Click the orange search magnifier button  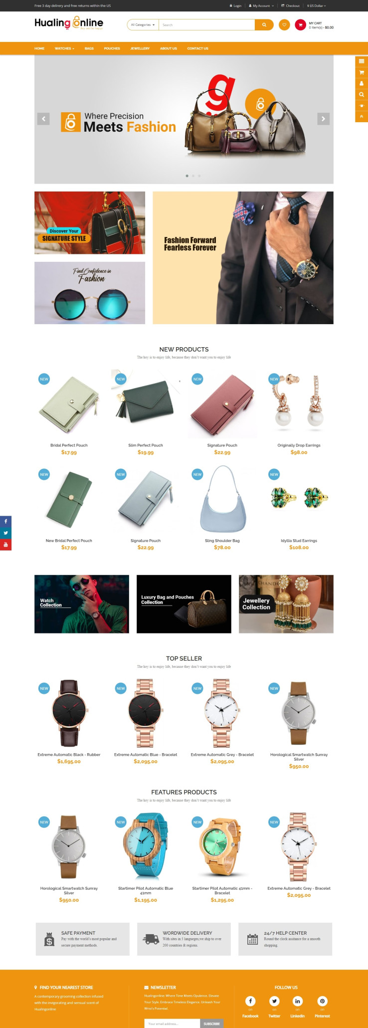pyautogui.click(x=264, y=24)
